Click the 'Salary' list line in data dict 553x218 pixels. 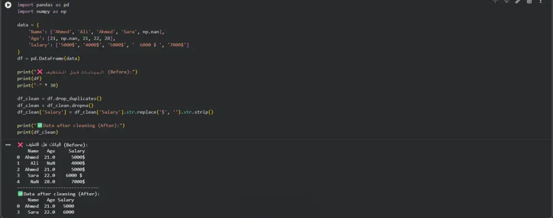(108, 45)
